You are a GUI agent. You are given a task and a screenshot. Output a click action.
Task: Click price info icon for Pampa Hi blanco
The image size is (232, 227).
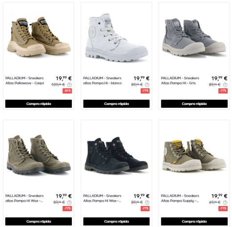tap(147, 85)
